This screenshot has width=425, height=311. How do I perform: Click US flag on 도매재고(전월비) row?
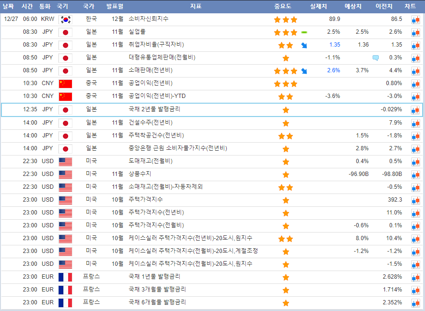65,161
